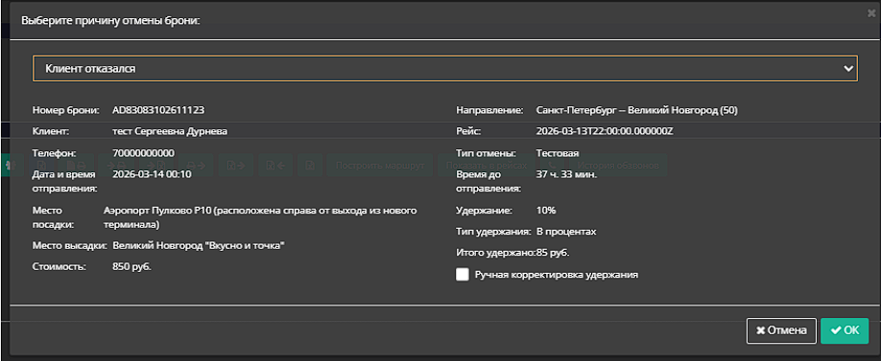Viewport: 881px width, 361px height.
Task: Click boarding place 'Аэропорт Пулково Р10' text
Action: (261, 217)
